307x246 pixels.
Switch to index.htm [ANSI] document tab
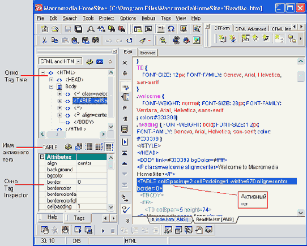tap(170, 219)
